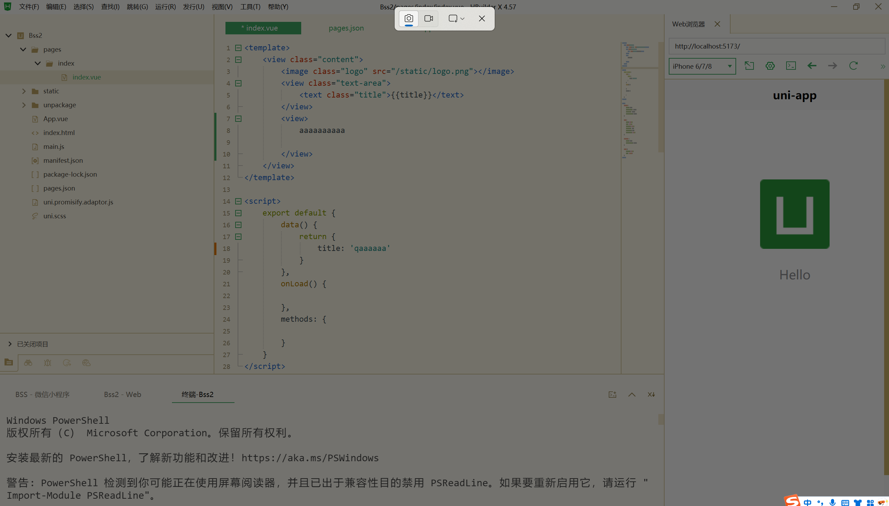Open browser console devtools icon
This screenshot has height=506, width=889.
[x=791, y=66]
